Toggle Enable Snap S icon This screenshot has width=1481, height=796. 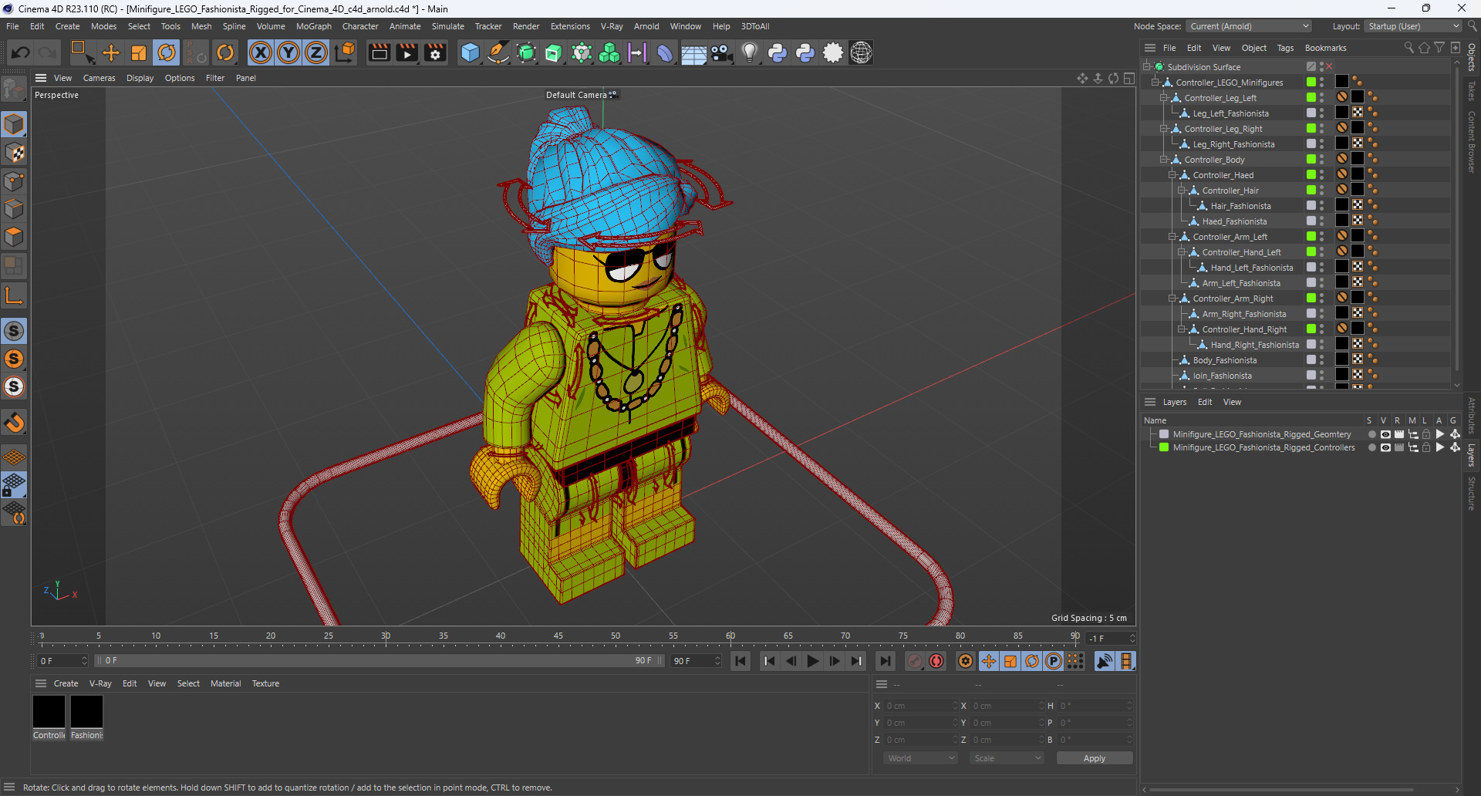(14, 331)
